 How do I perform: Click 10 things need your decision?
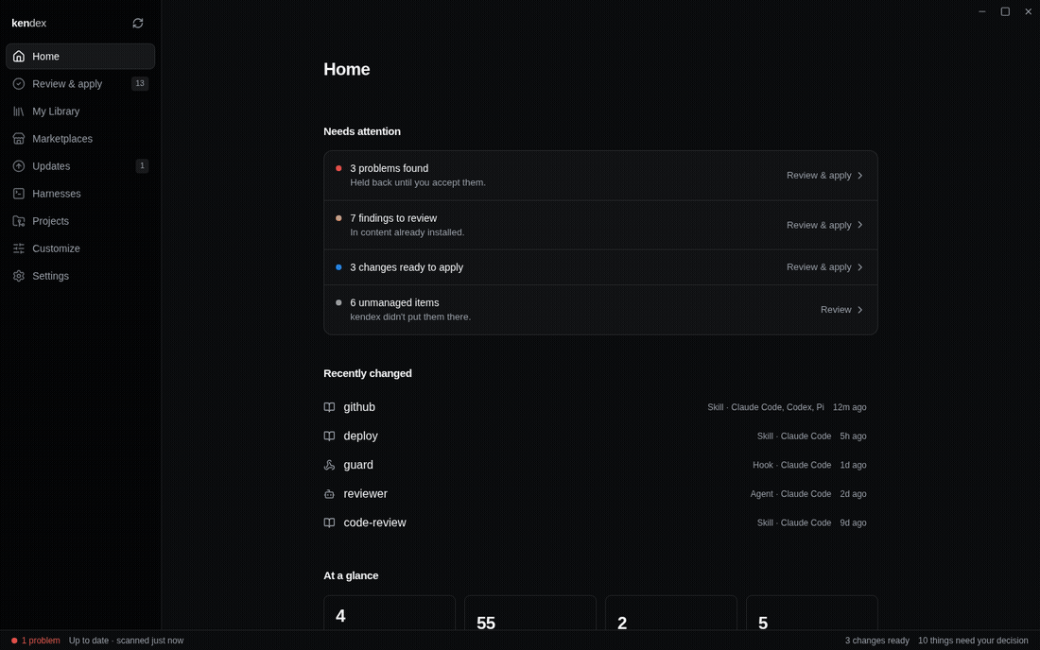[x=973, y=641]
